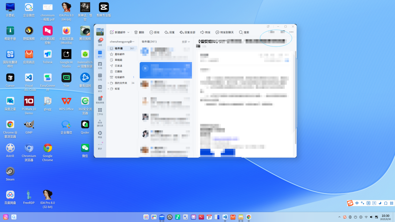This screenshot has height=222, width=395.
Task: Click 转发到聊天 forward to chat
Action: (225, 32)
